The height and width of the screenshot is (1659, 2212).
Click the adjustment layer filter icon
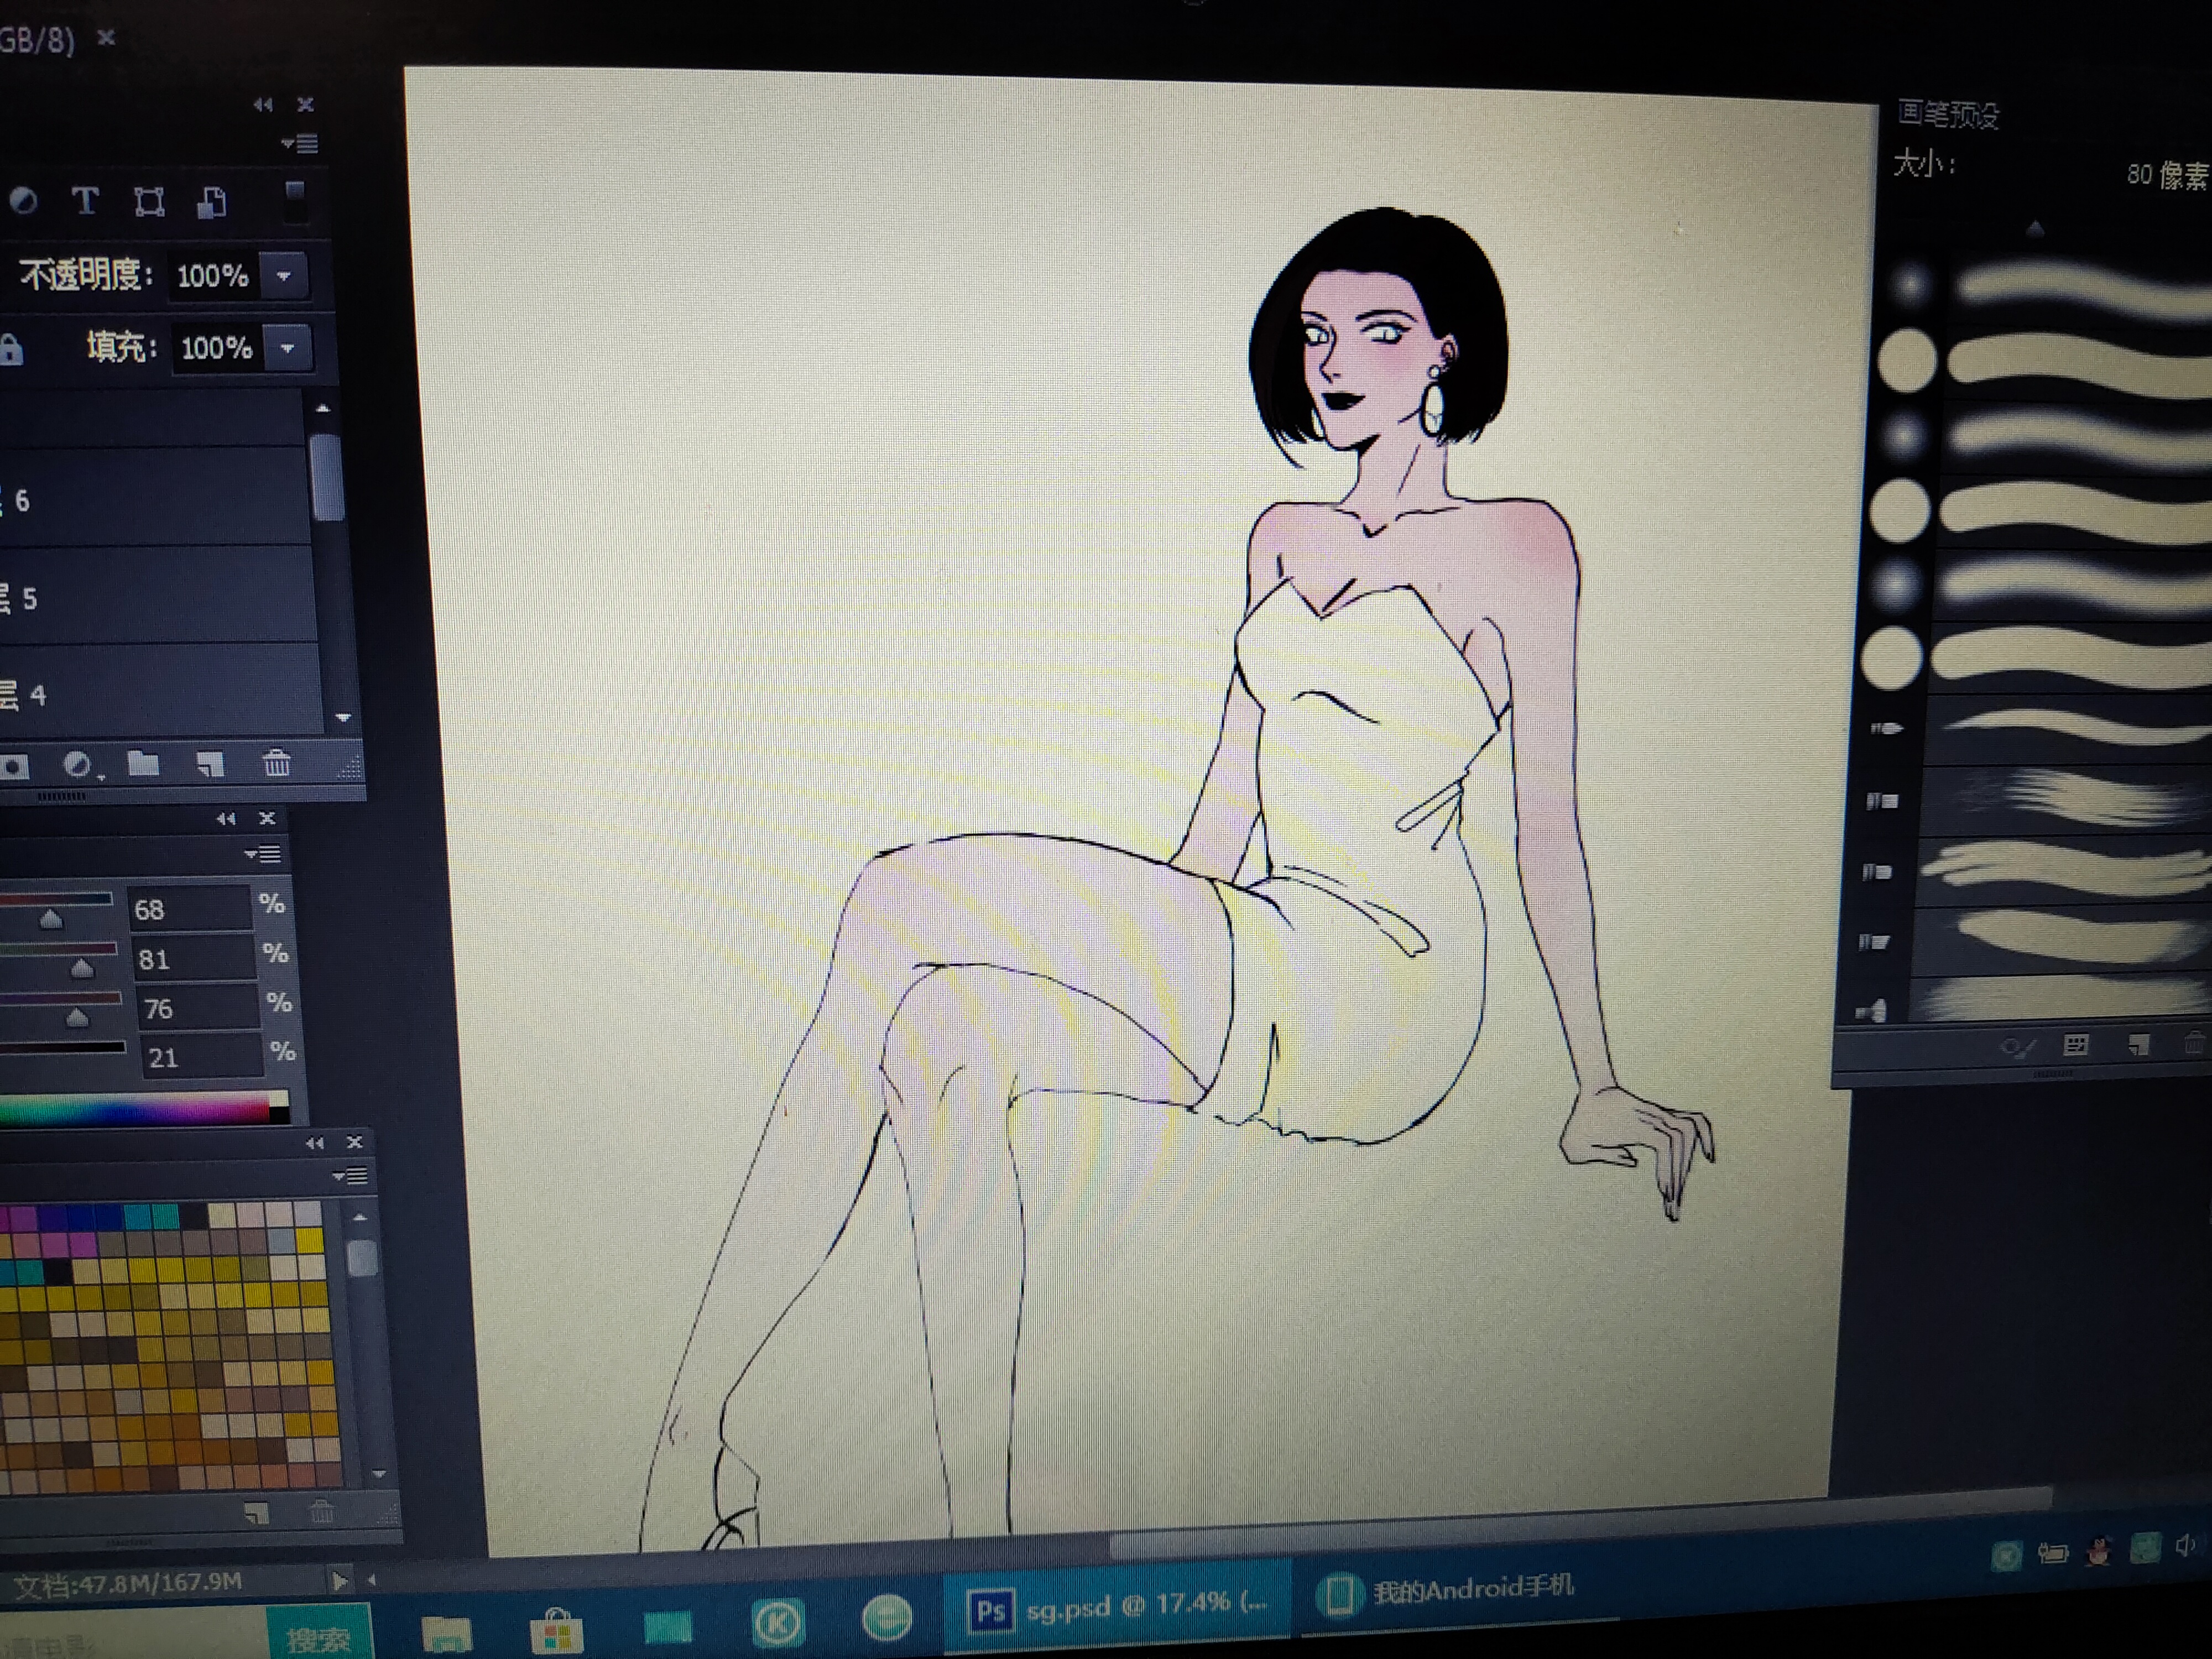click(x=23, y=201)
